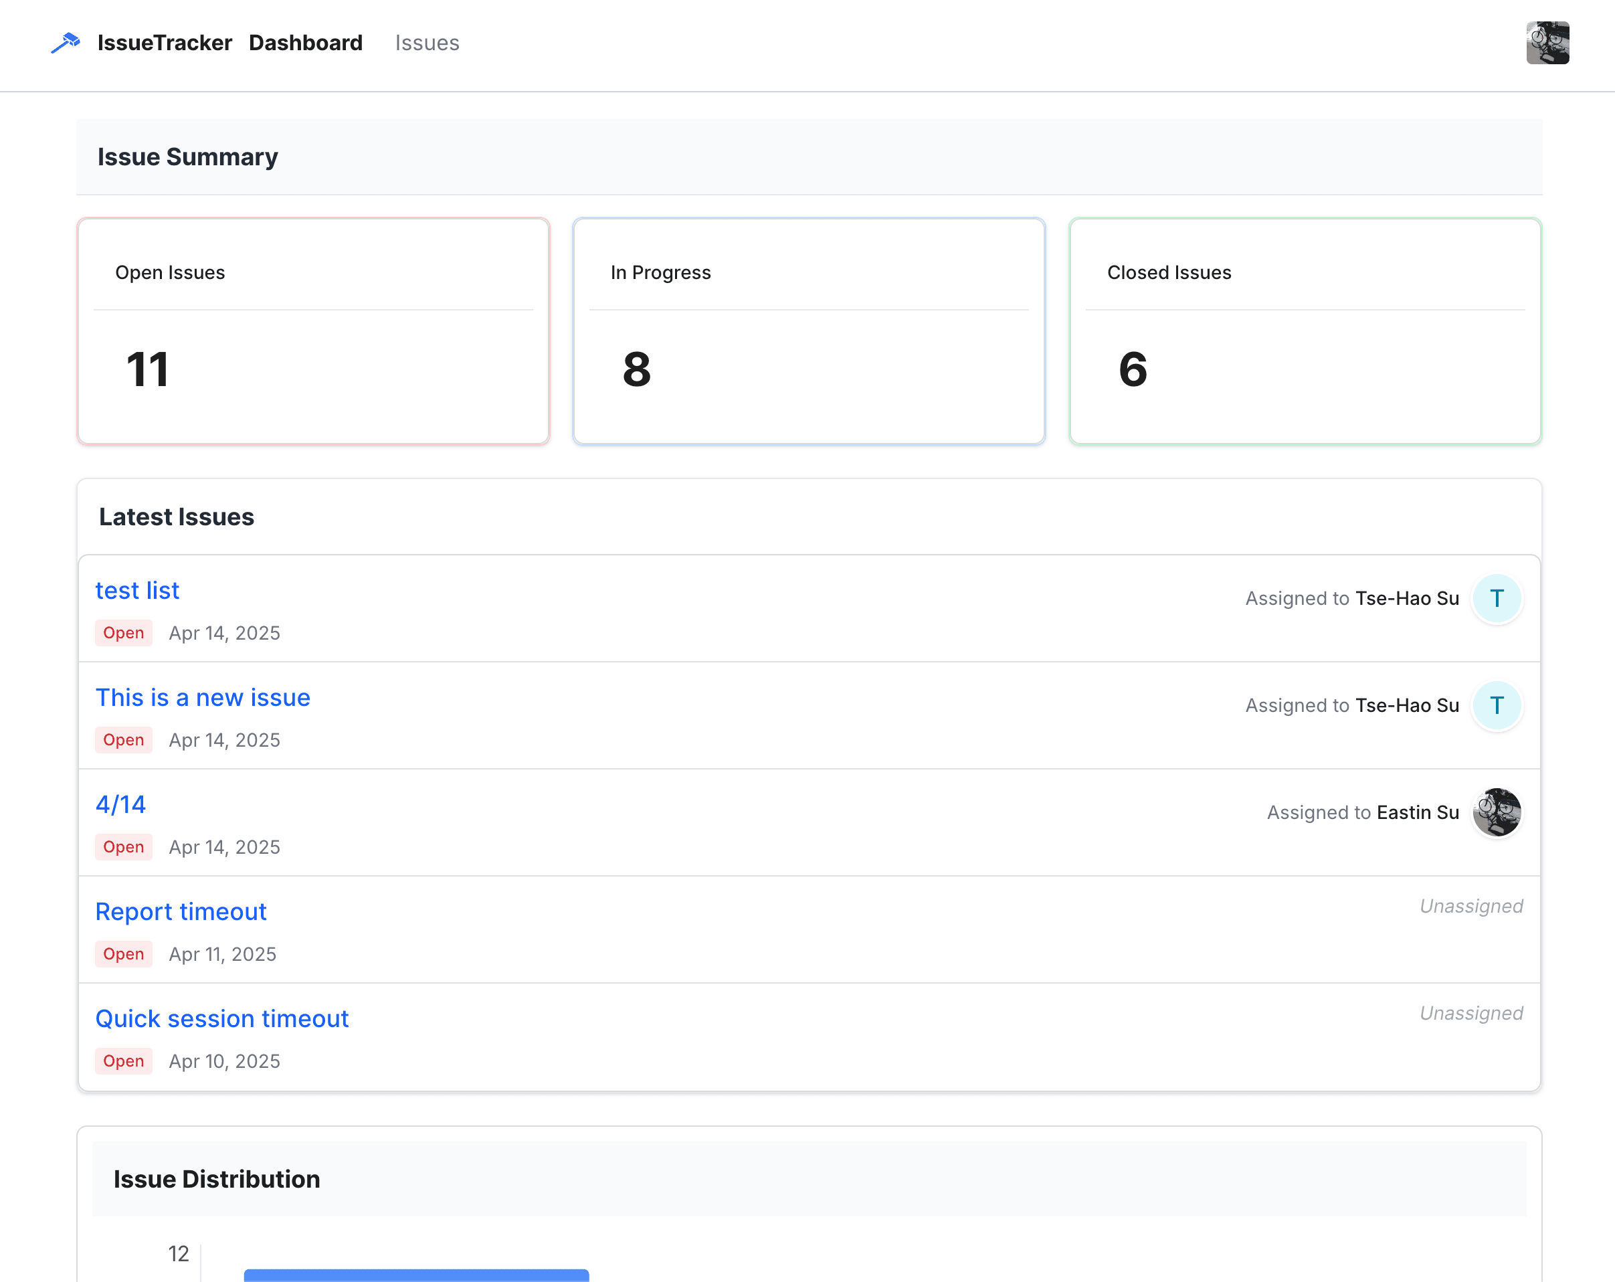Select Dashboard in the navigation bar
This screenshot has width=1615, height=1282.
click(306, 43)
